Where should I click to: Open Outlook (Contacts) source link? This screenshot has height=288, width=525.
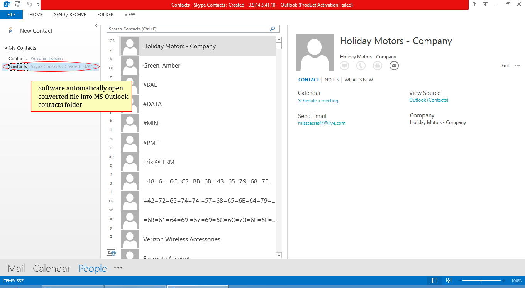[x=428, y=100]
